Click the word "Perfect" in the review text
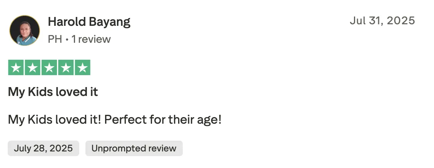This screenshot has width=434, height=168. click(x=125, y=120)
